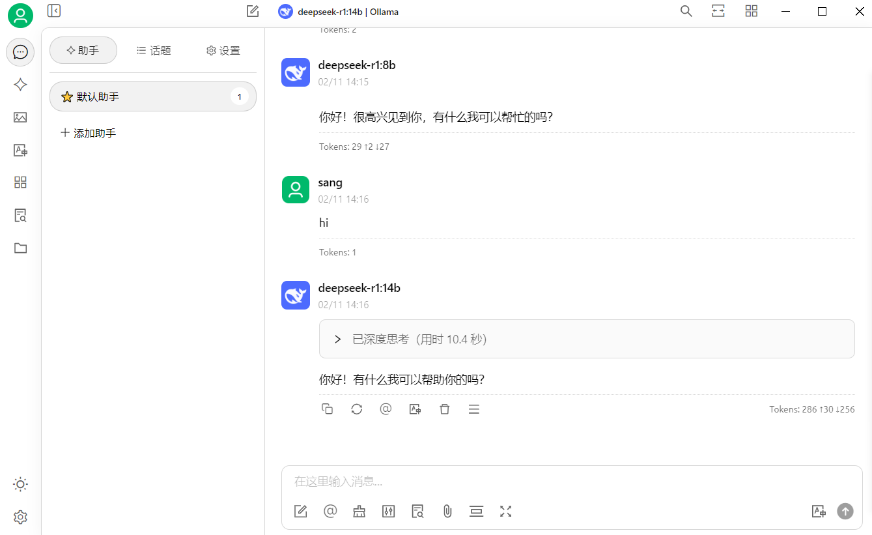
Task: Switch to the 话题 tab
Action: point(154,50)
